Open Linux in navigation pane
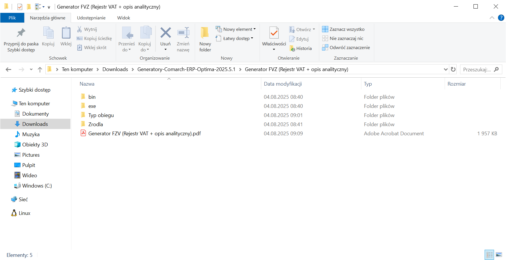This screenshot has height=260, width=506. [x=24, y=213]
